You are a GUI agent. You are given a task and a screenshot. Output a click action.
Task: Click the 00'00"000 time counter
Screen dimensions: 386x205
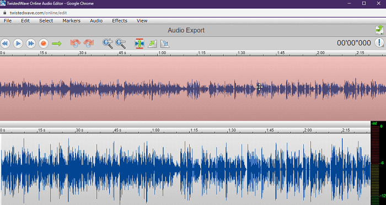[354, 43]
